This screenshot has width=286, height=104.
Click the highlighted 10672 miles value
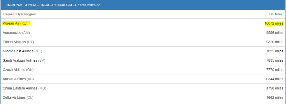click(274, 23)
